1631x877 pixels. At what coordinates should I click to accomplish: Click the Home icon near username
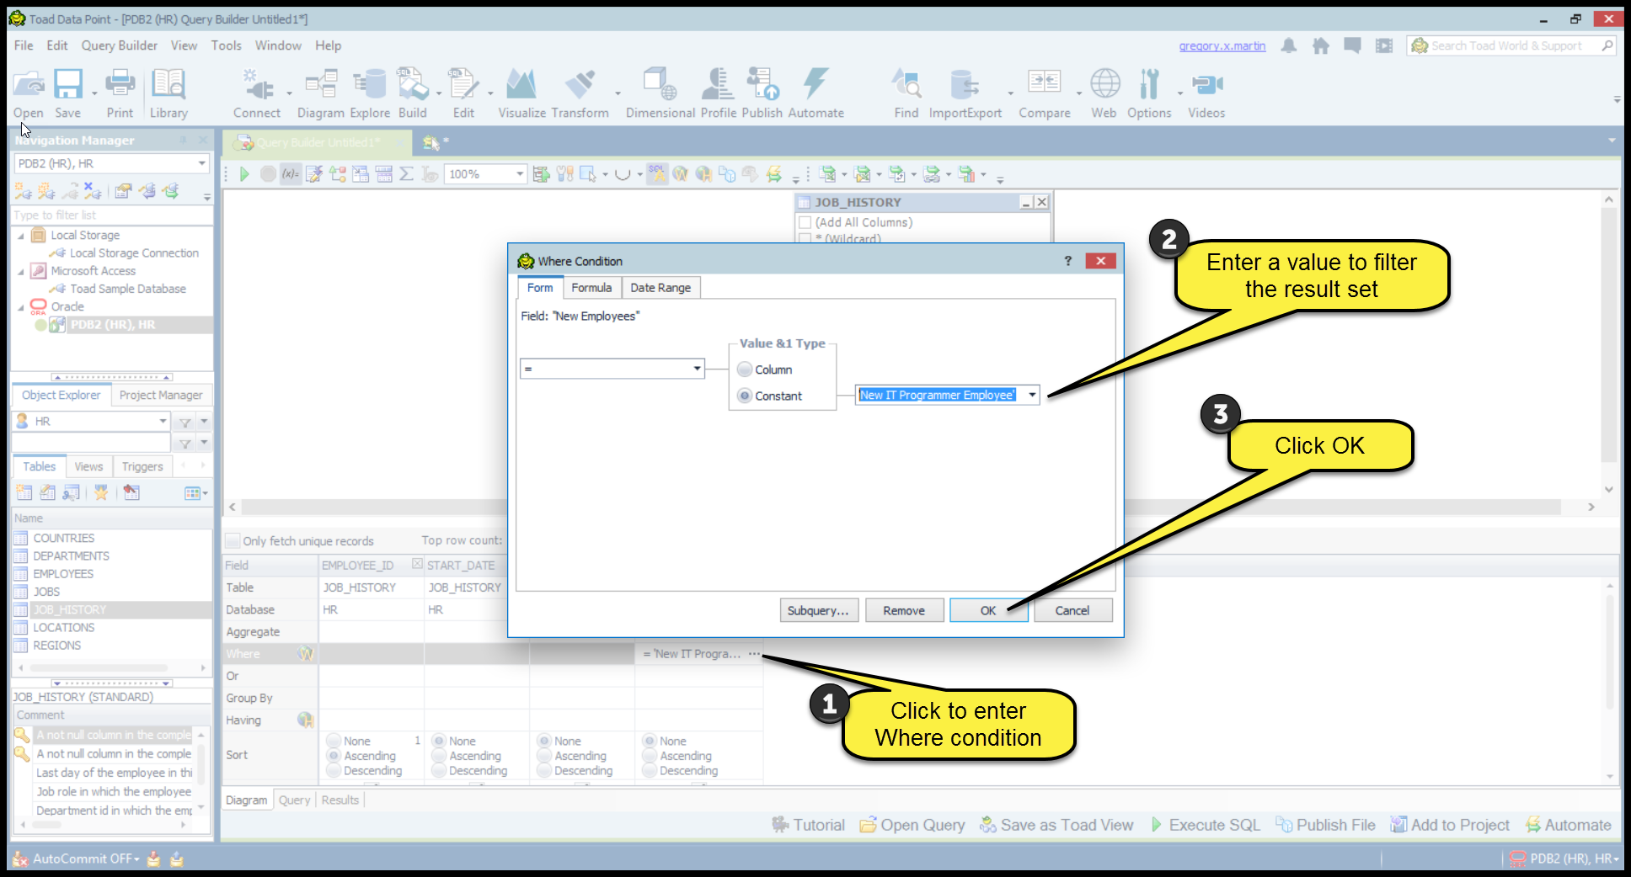(1321, 45)
